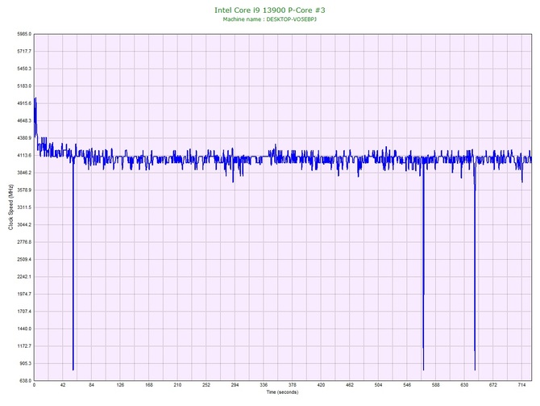This screenshot has height=406, width=540.
Task: Select the 126 x-axis tick value
Action: coord(120,385)
